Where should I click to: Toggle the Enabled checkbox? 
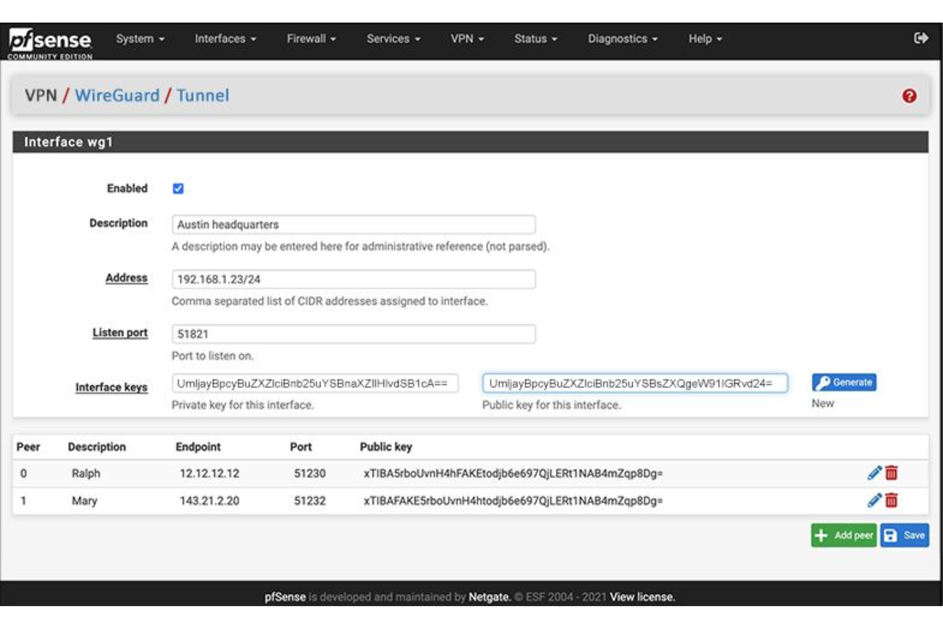coord(178,189)
